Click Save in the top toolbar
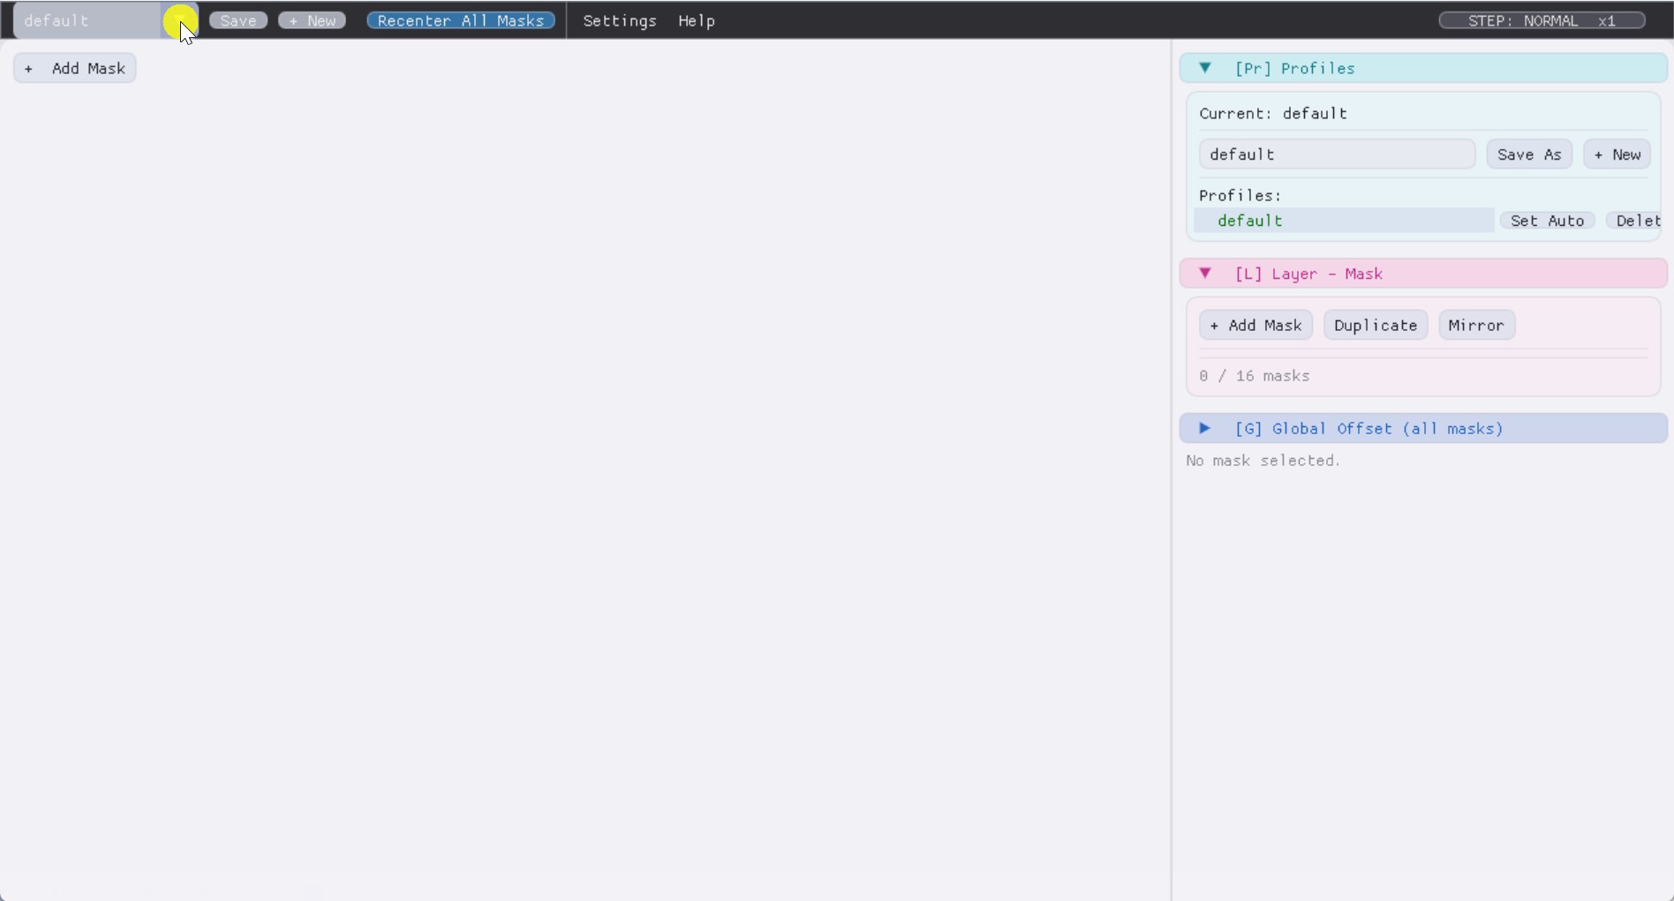 (238, 20)
